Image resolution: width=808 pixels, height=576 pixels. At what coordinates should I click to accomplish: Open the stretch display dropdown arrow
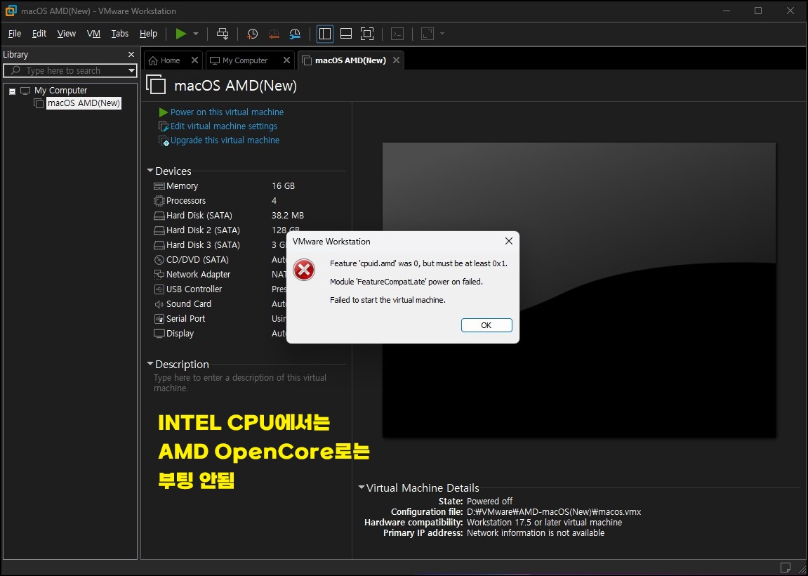(x=442, y=34)
